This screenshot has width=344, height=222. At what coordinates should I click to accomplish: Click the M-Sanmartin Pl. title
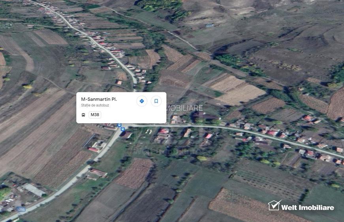[x=99, y=99]
